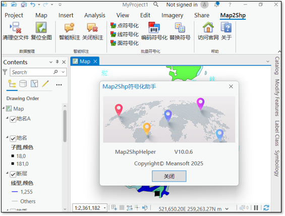The image size is (285, 216).
Task: Select List By Editing pencil icon
Action: tap(45, 83)
